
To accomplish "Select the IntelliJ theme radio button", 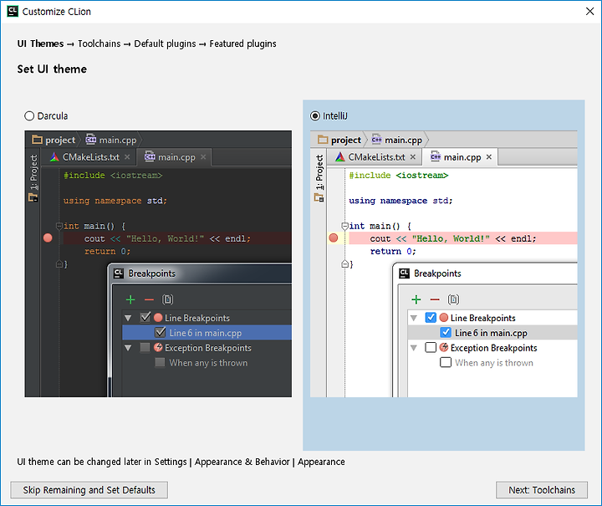I will [x=315, y=116].
